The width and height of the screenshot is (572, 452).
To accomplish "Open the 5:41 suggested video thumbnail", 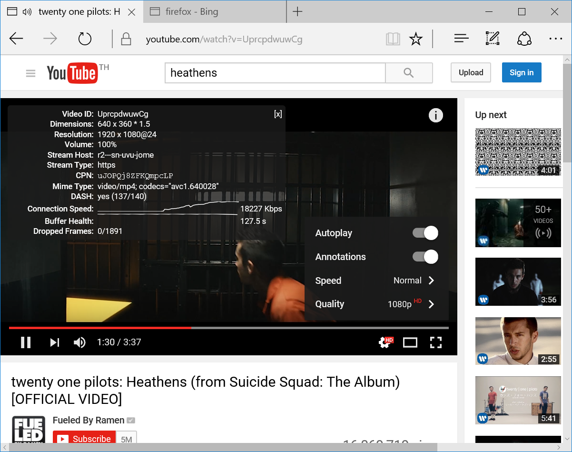I will tap(518, 401).
